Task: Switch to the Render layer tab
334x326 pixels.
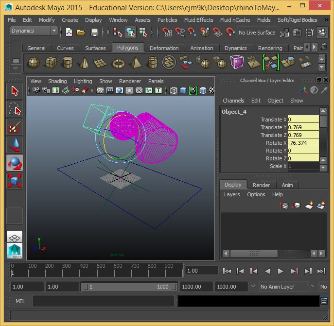Action: click(x=261, y=185)
